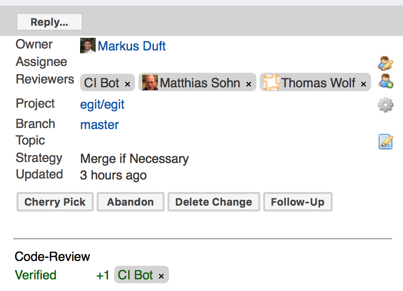Open project settings gear icon
This screenshot has height=291, width=403.
385,105
